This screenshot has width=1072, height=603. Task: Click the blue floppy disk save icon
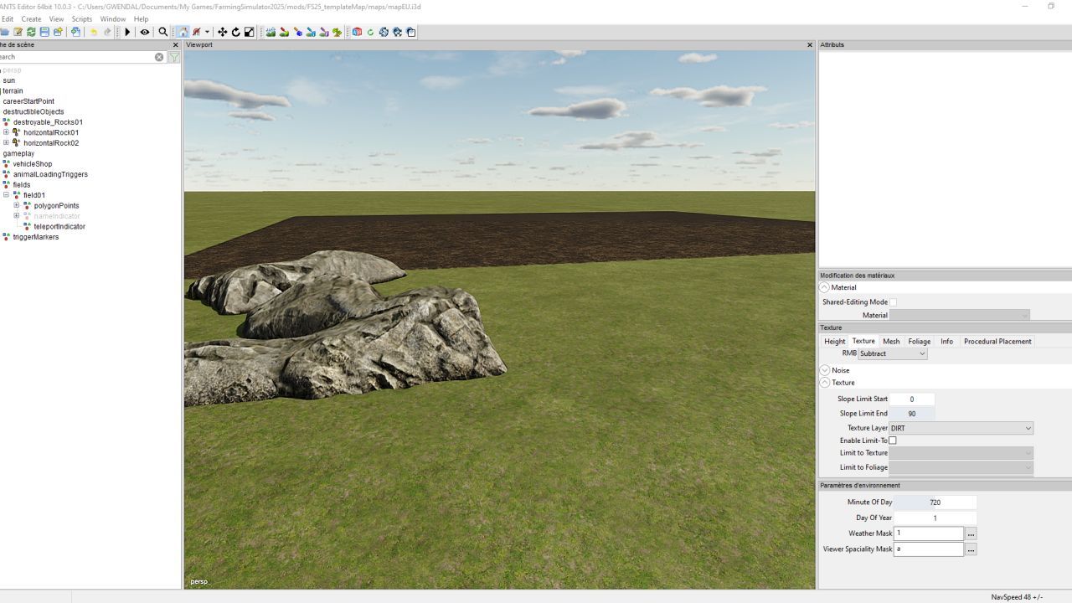pyautogui.click(x=44, y=32)
